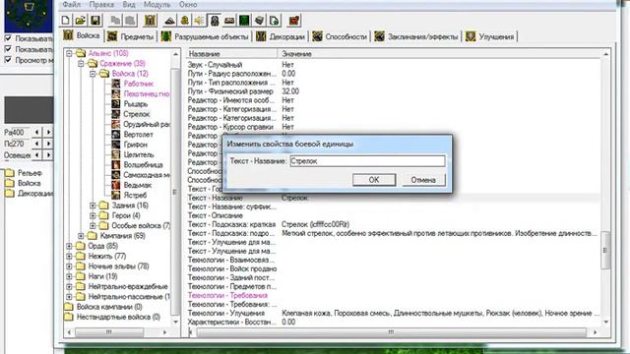The width and height of the screenshot is (630, 354).
Task: Open the Import Manager toolbar icon
Action: (274, 20)
